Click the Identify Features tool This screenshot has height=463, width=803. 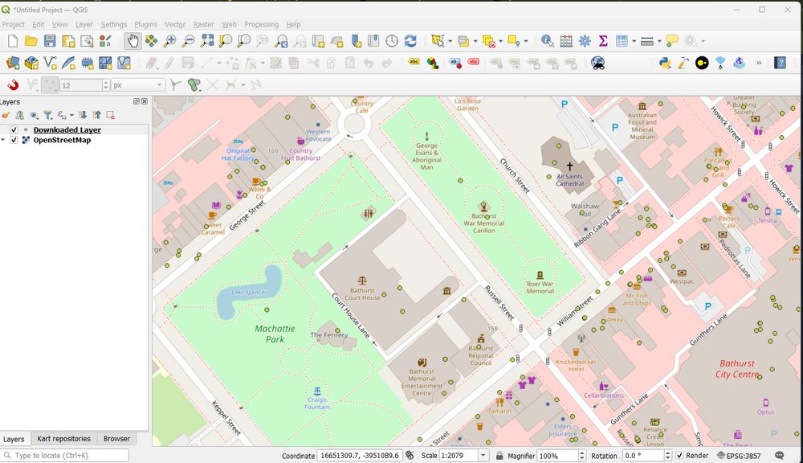coord(547,41)
